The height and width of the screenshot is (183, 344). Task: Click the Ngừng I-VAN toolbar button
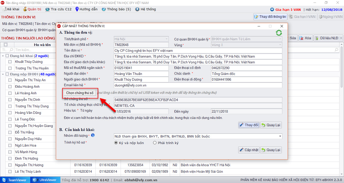pos(331,17)
